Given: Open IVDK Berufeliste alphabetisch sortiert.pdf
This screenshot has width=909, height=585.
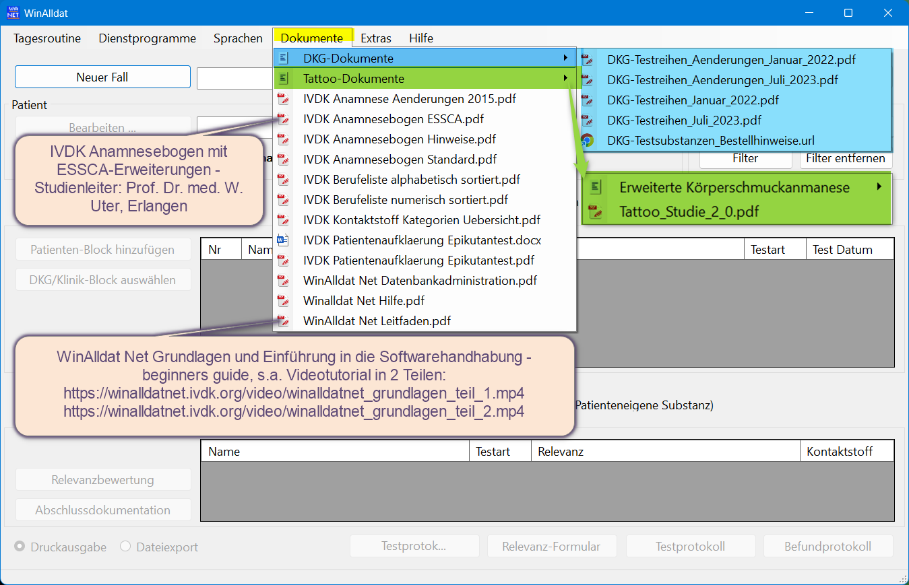Looking at the screenshot, I should pos(411,180).
